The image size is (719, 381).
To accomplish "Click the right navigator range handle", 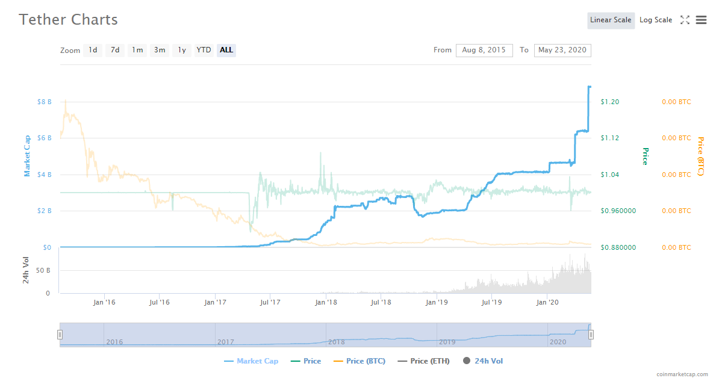I will 591,335.
